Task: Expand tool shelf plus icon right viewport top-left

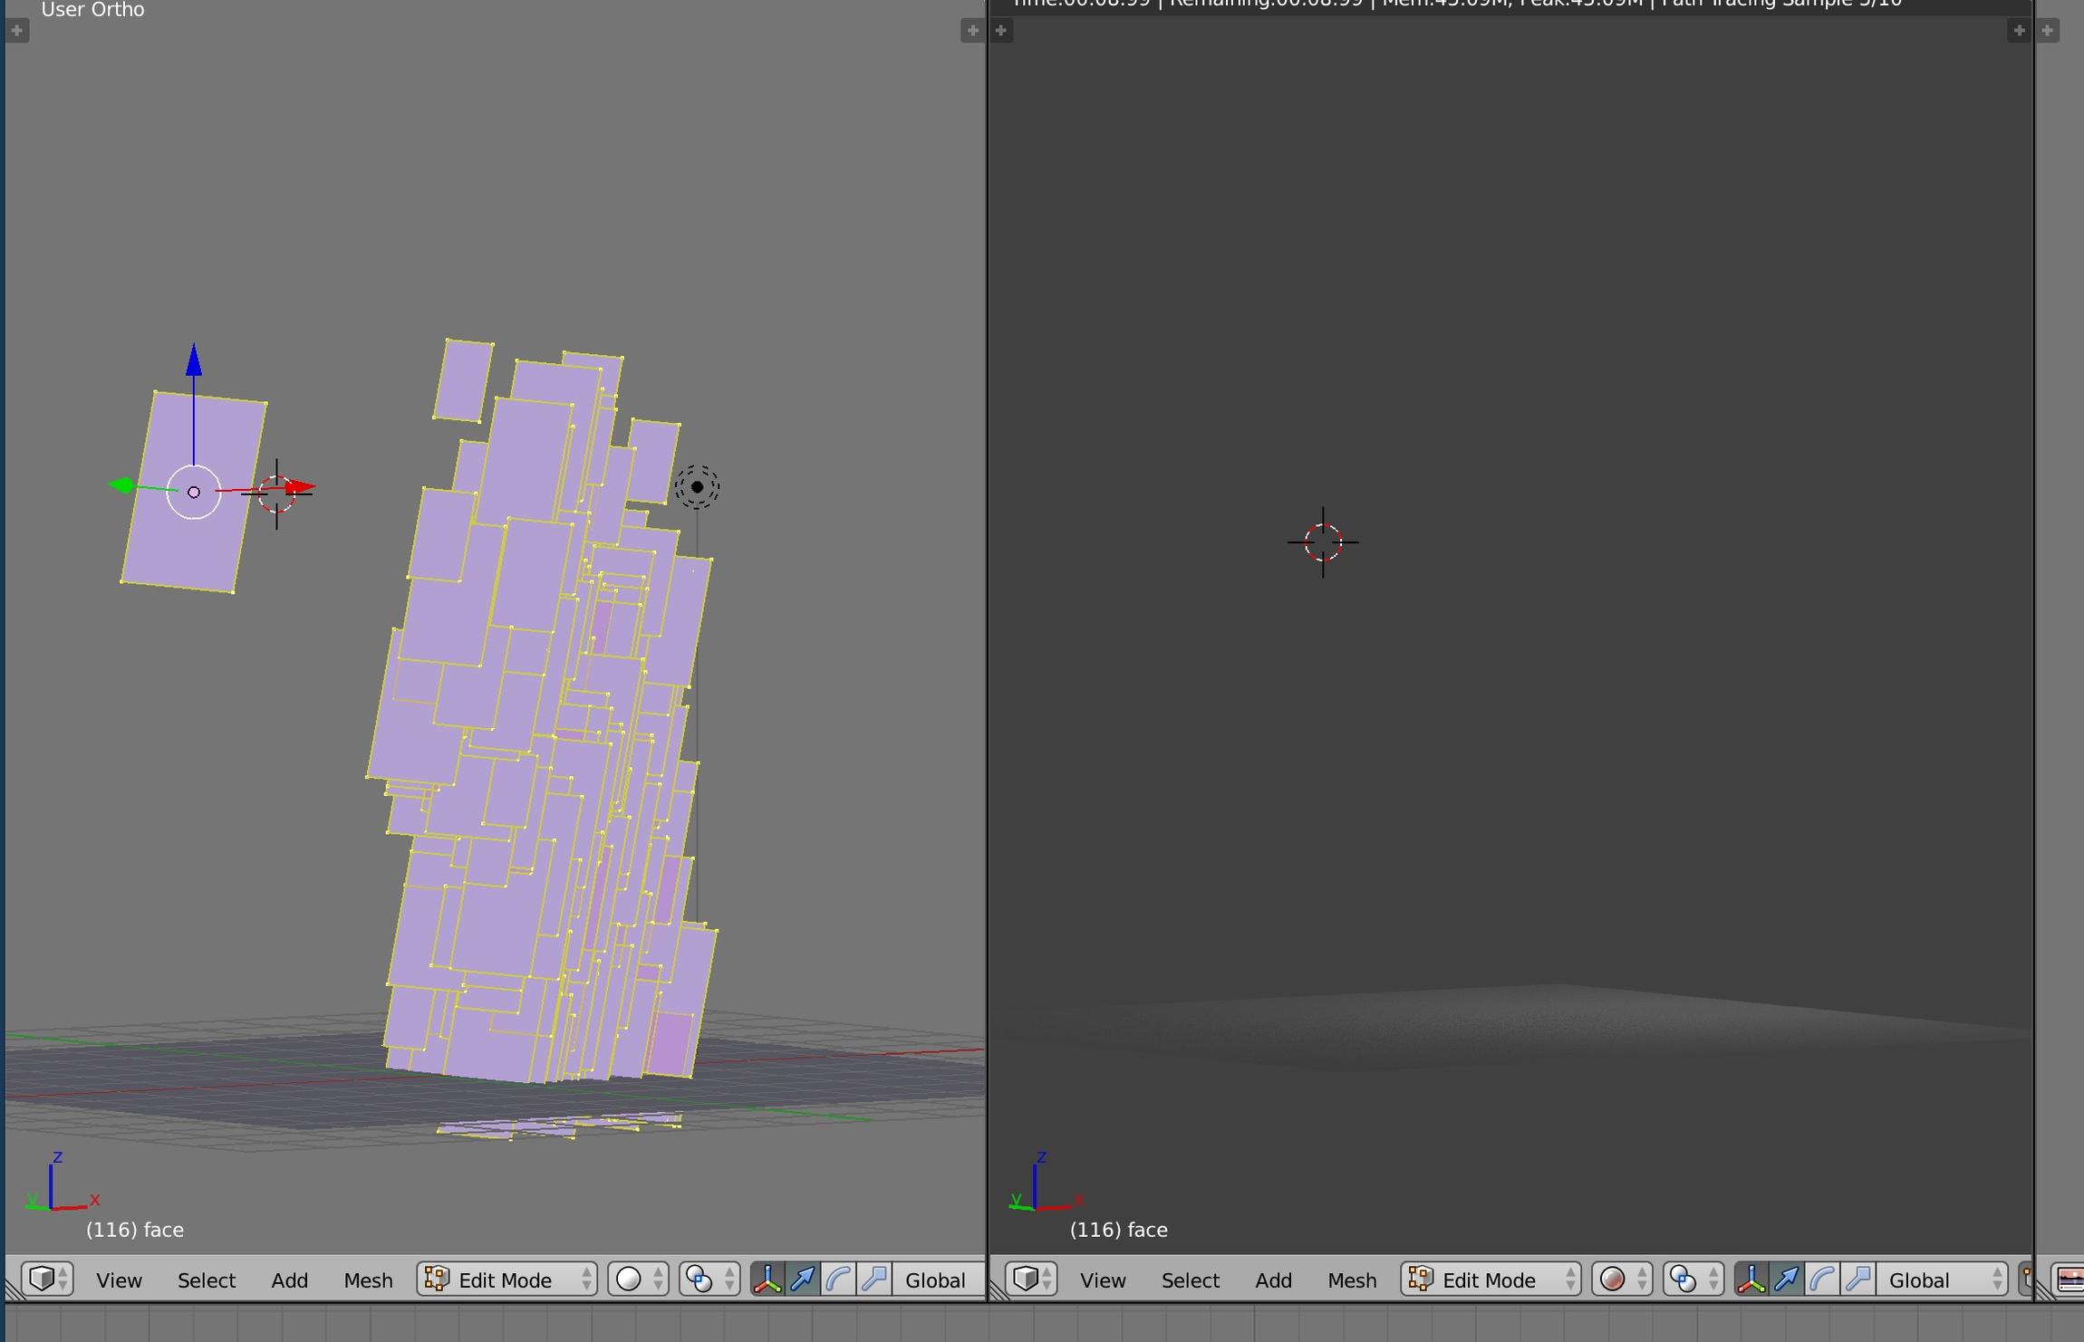Action: pyautogui.click(x=1001, y=30)
